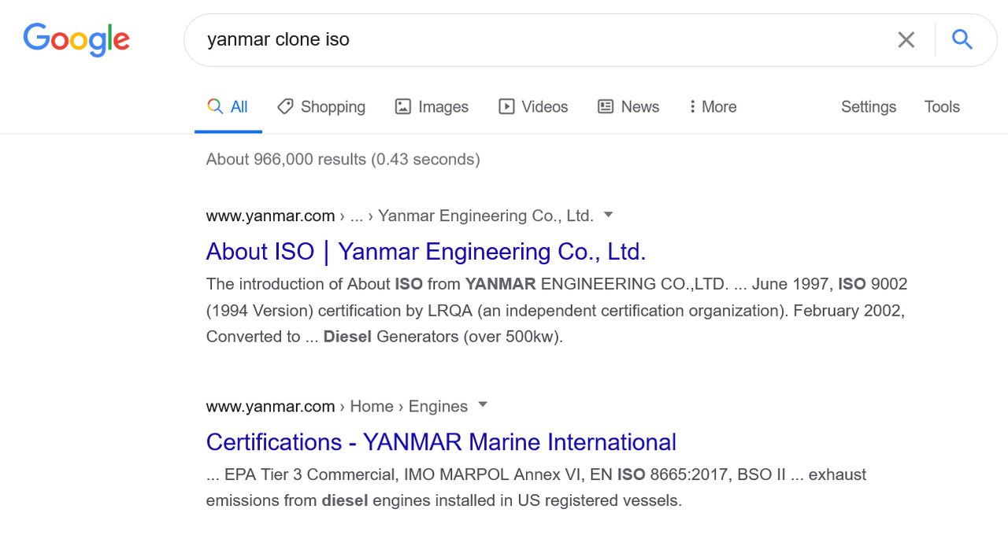Click the Google logo
Screen dimensions: 1008x546
(x=76, y=39)
